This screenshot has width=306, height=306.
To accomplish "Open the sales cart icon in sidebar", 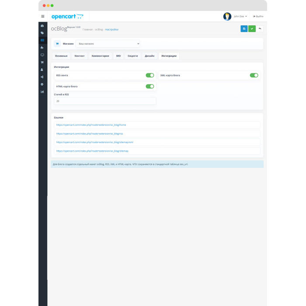I will click(42, 63).
